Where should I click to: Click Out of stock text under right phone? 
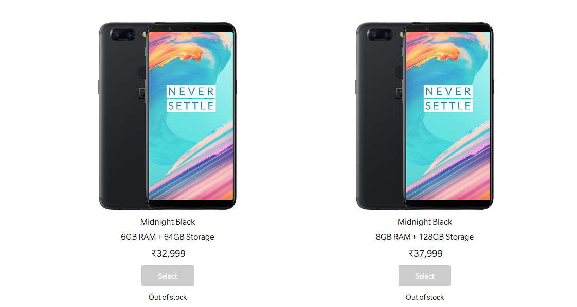point(425,297)
